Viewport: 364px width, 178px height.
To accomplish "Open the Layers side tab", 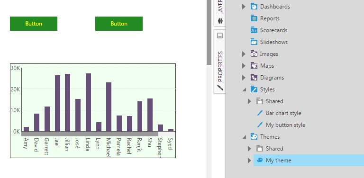I will coord(220,12).
